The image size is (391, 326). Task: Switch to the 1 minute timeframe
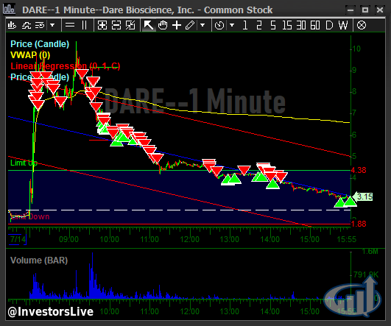245,25
